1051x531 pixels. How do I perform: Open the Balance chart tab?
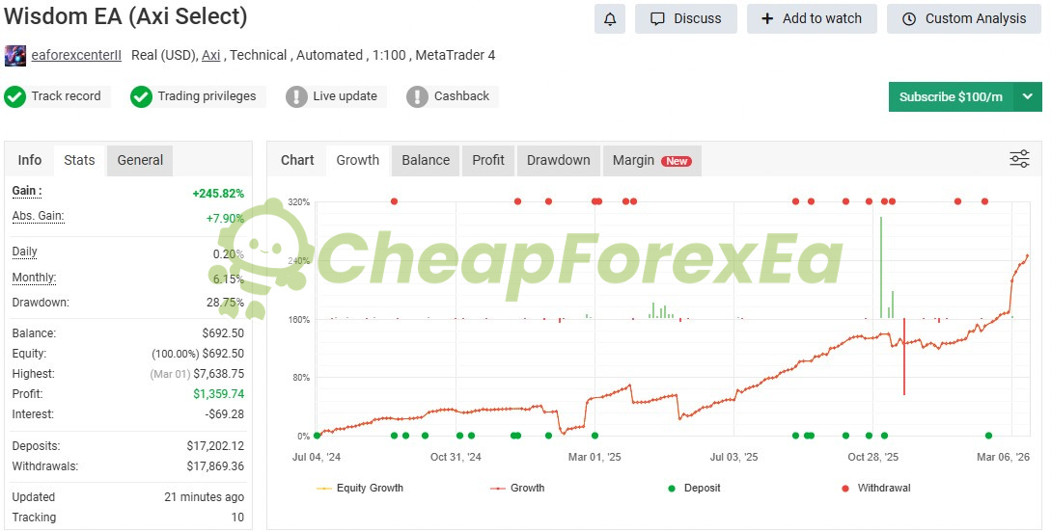coord(426,160)
